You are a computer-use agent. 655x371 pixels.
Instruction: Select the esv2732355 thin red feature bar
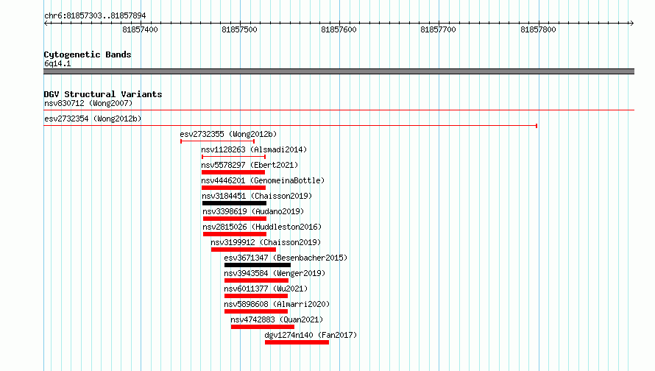pos(218,141)
